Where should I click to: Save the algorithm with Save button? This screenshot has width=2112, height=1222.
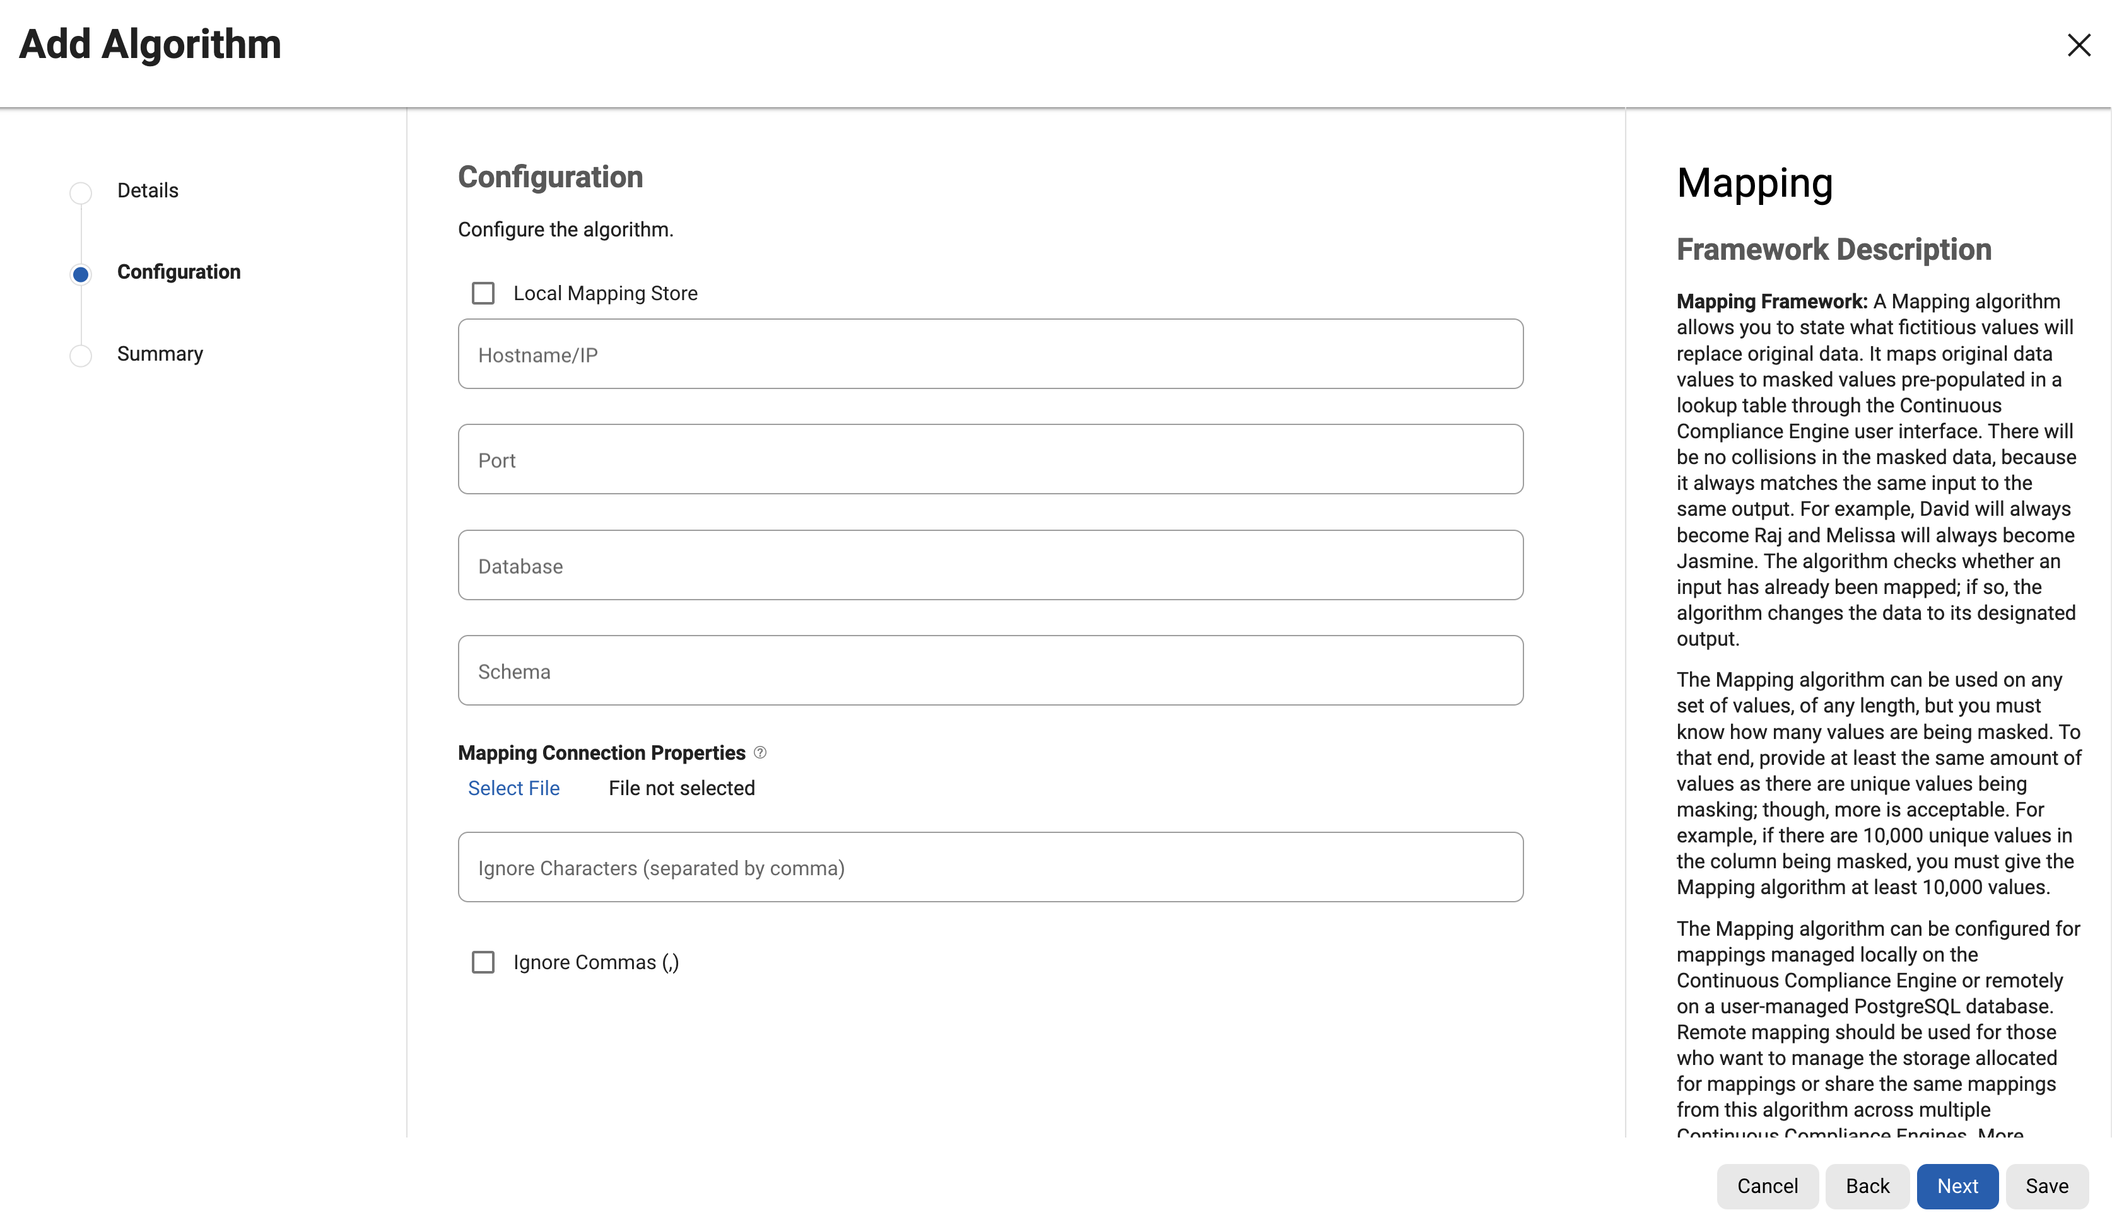pyautogui.click(x=2046, y=1186)
